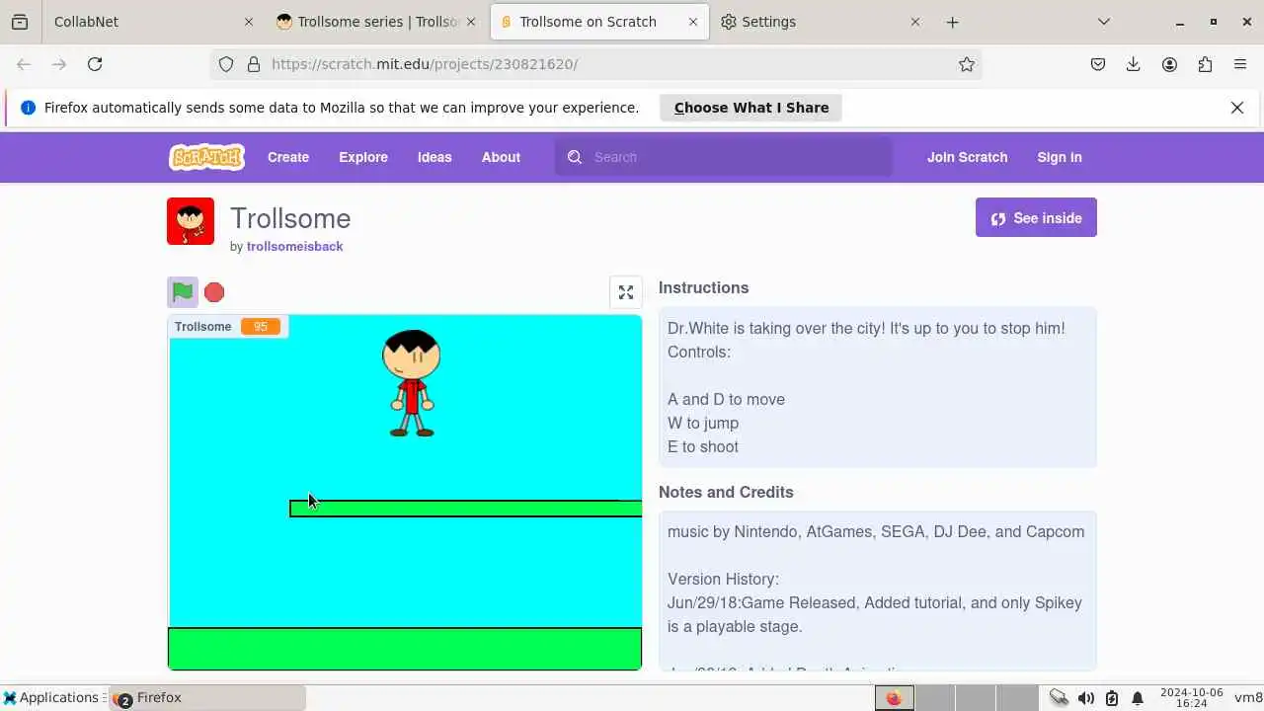The height and width of the screenshot is (711, 1264).
Task: Open the Save to Pocket icon
Action: coord(1098,64)
